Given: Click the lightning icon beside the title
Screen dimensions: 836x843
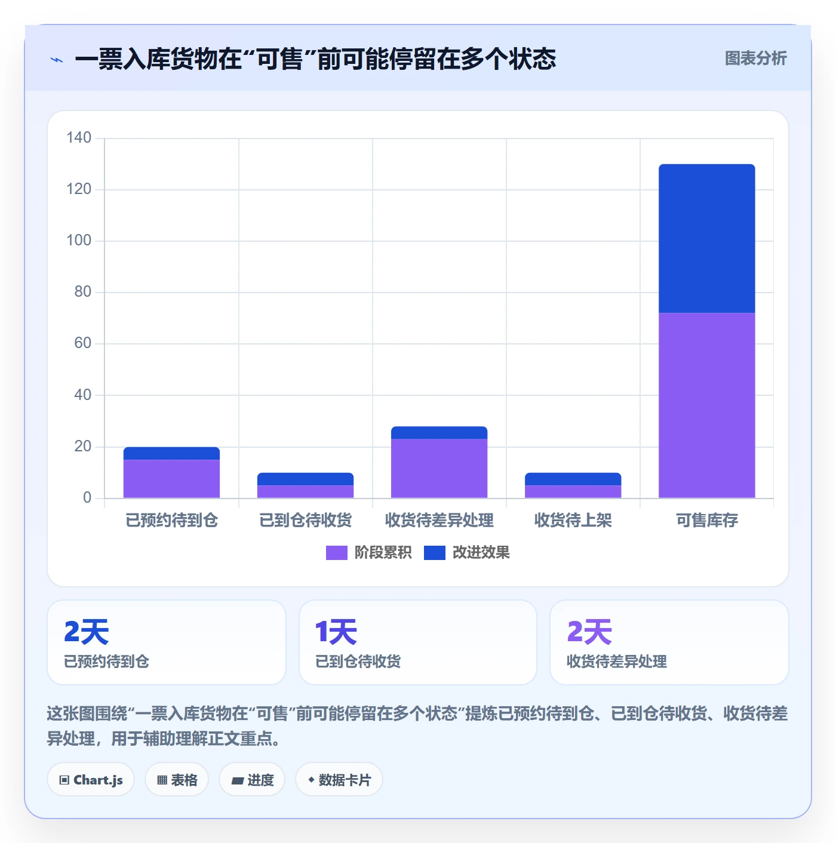Looking at the screenshot, I should point(57,60).
